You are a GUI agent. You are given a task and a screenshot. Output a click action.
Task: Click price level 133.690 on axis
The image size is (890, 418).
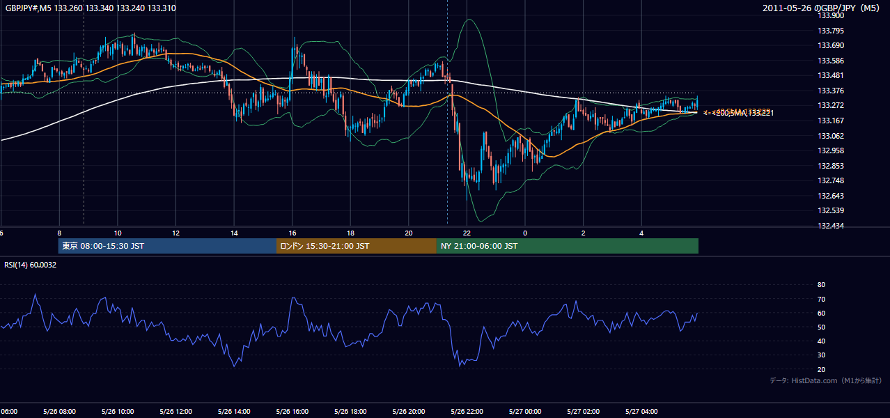832,45
